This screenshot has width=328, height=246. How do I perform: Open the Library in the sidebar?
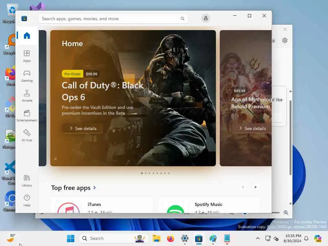coord(27,181)
